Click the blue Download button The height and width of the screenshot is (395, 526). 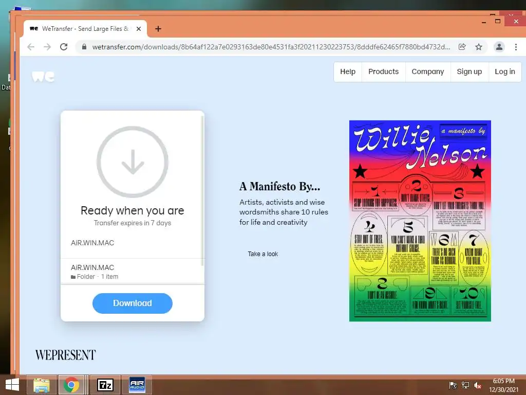pyautogui.click(x=133, y=303)
